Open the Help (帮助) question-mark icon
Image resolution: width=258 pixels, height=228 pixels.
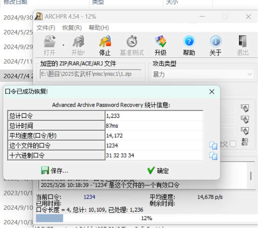[189, 42]
